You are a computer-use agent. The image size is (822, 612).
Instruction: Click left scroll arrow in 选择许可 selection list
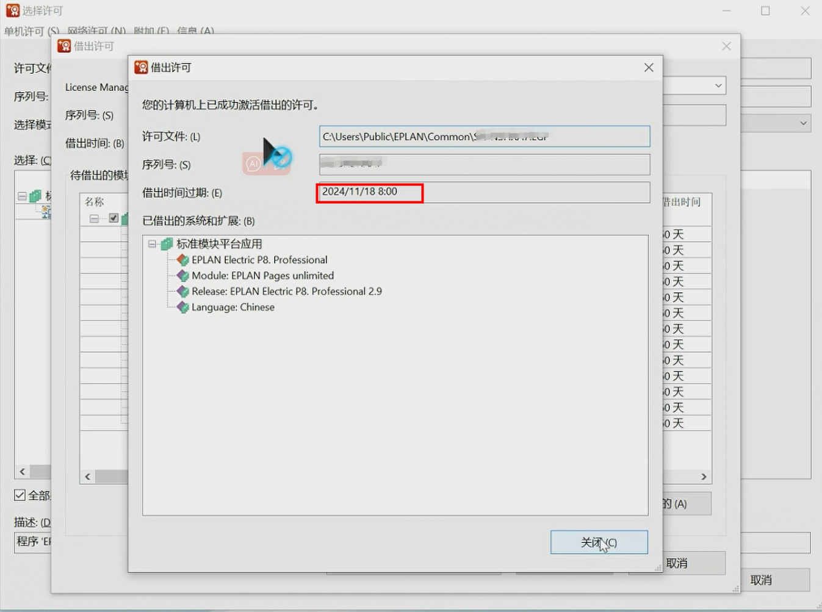click(x=23, y=472)
